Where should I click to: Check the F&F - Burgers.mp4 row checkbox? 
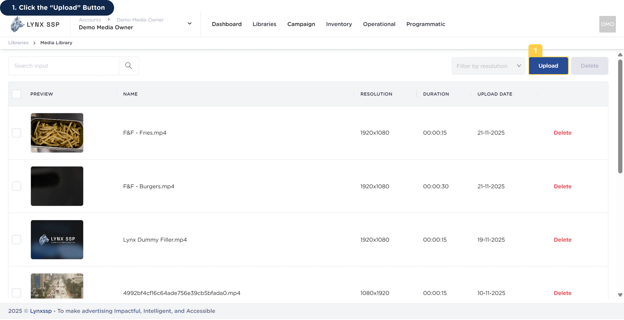16,186
